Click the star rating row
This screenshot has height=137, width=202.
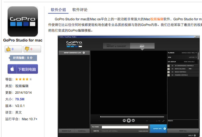point(24,79)
